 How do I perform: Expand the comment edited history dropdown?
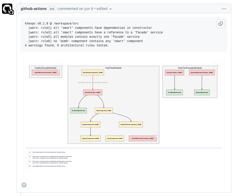pos(111,9)
